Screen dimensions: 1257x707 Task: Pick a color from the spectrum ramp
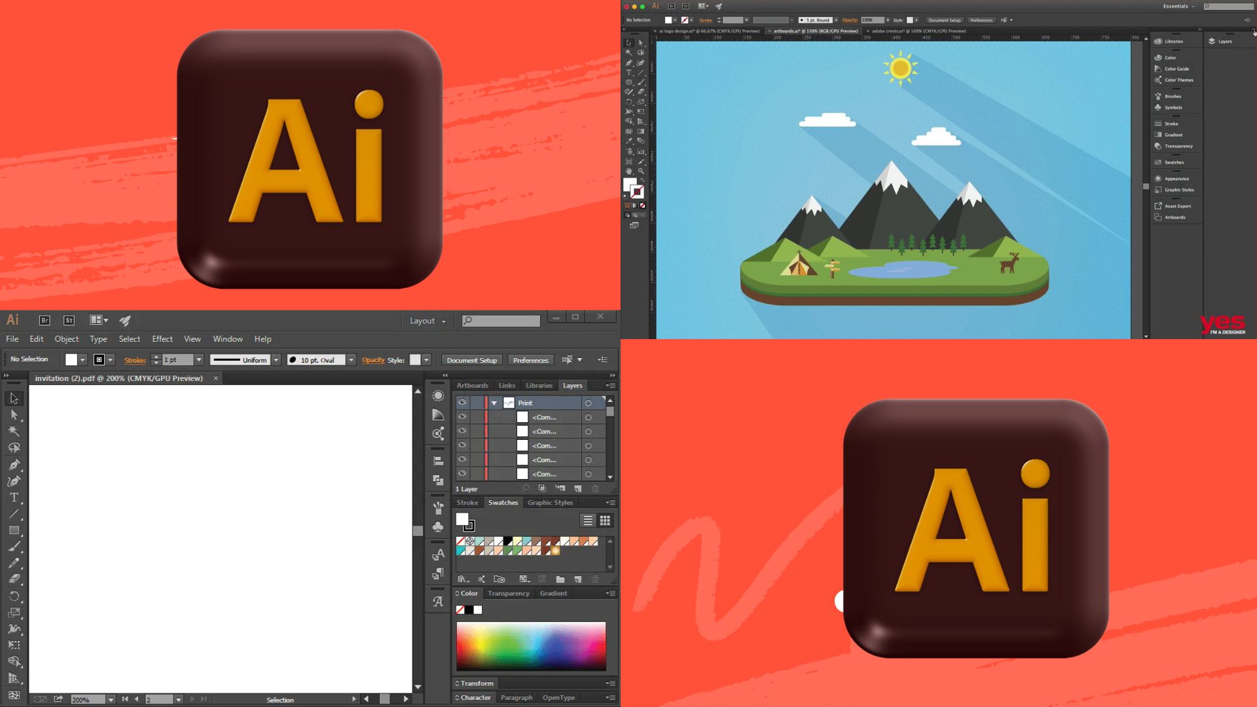[x=530, y=645]
